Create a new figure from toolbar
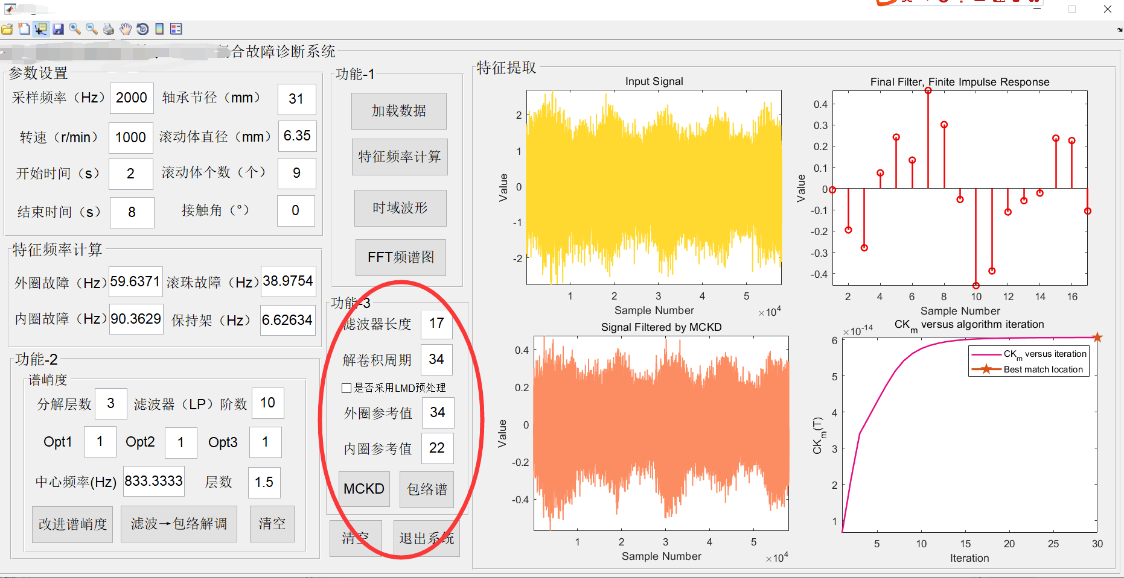Screen dimensions: 1124x578 click(24, 29)
